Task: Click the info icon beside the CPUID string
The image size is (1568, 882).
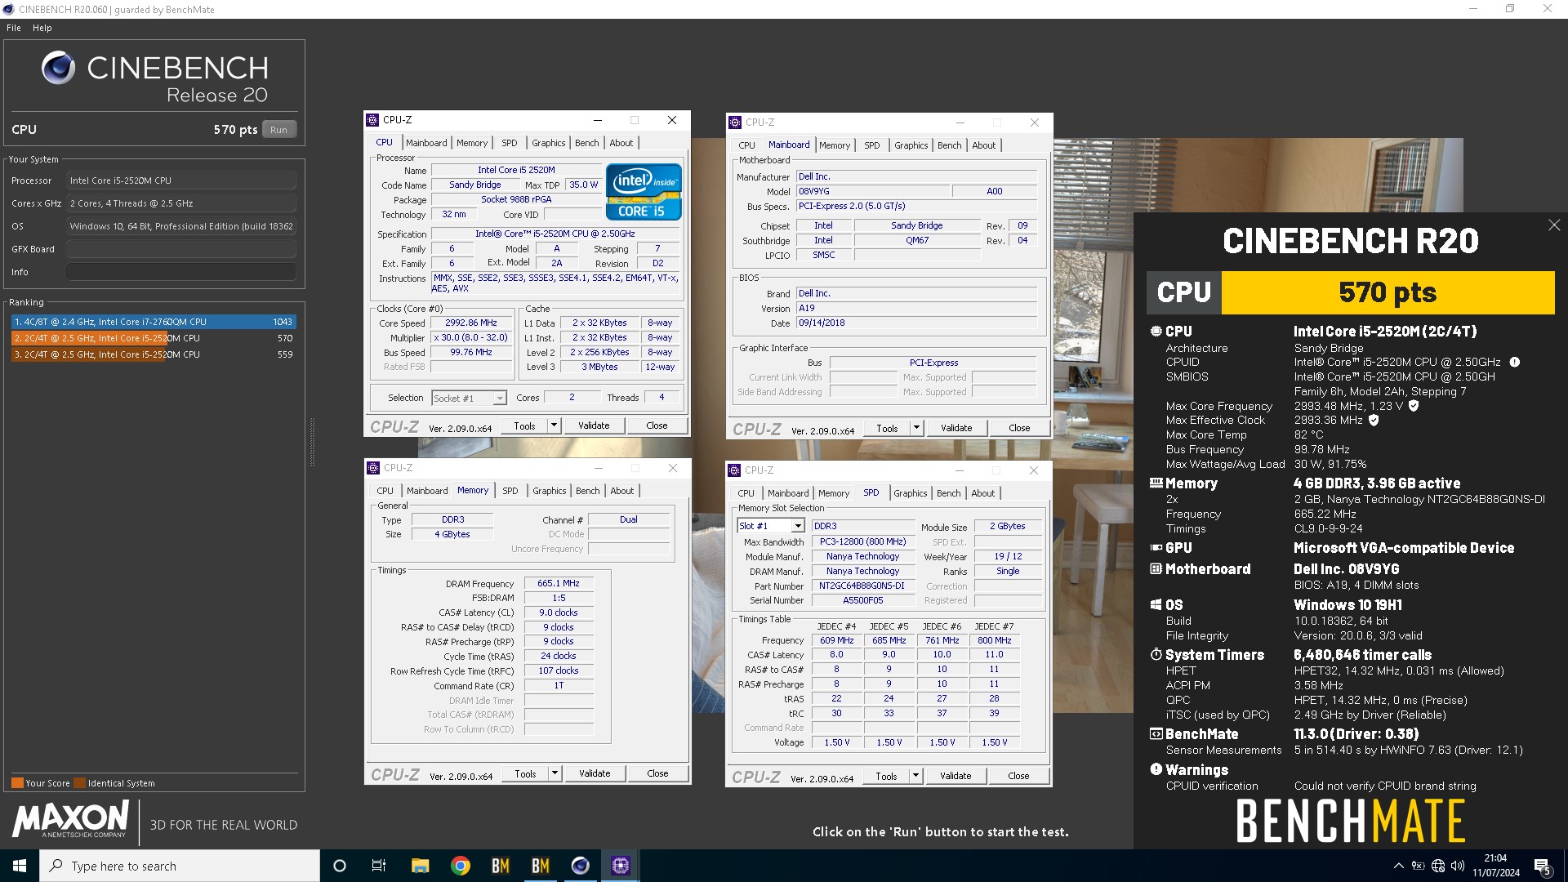Action: 1514,362
